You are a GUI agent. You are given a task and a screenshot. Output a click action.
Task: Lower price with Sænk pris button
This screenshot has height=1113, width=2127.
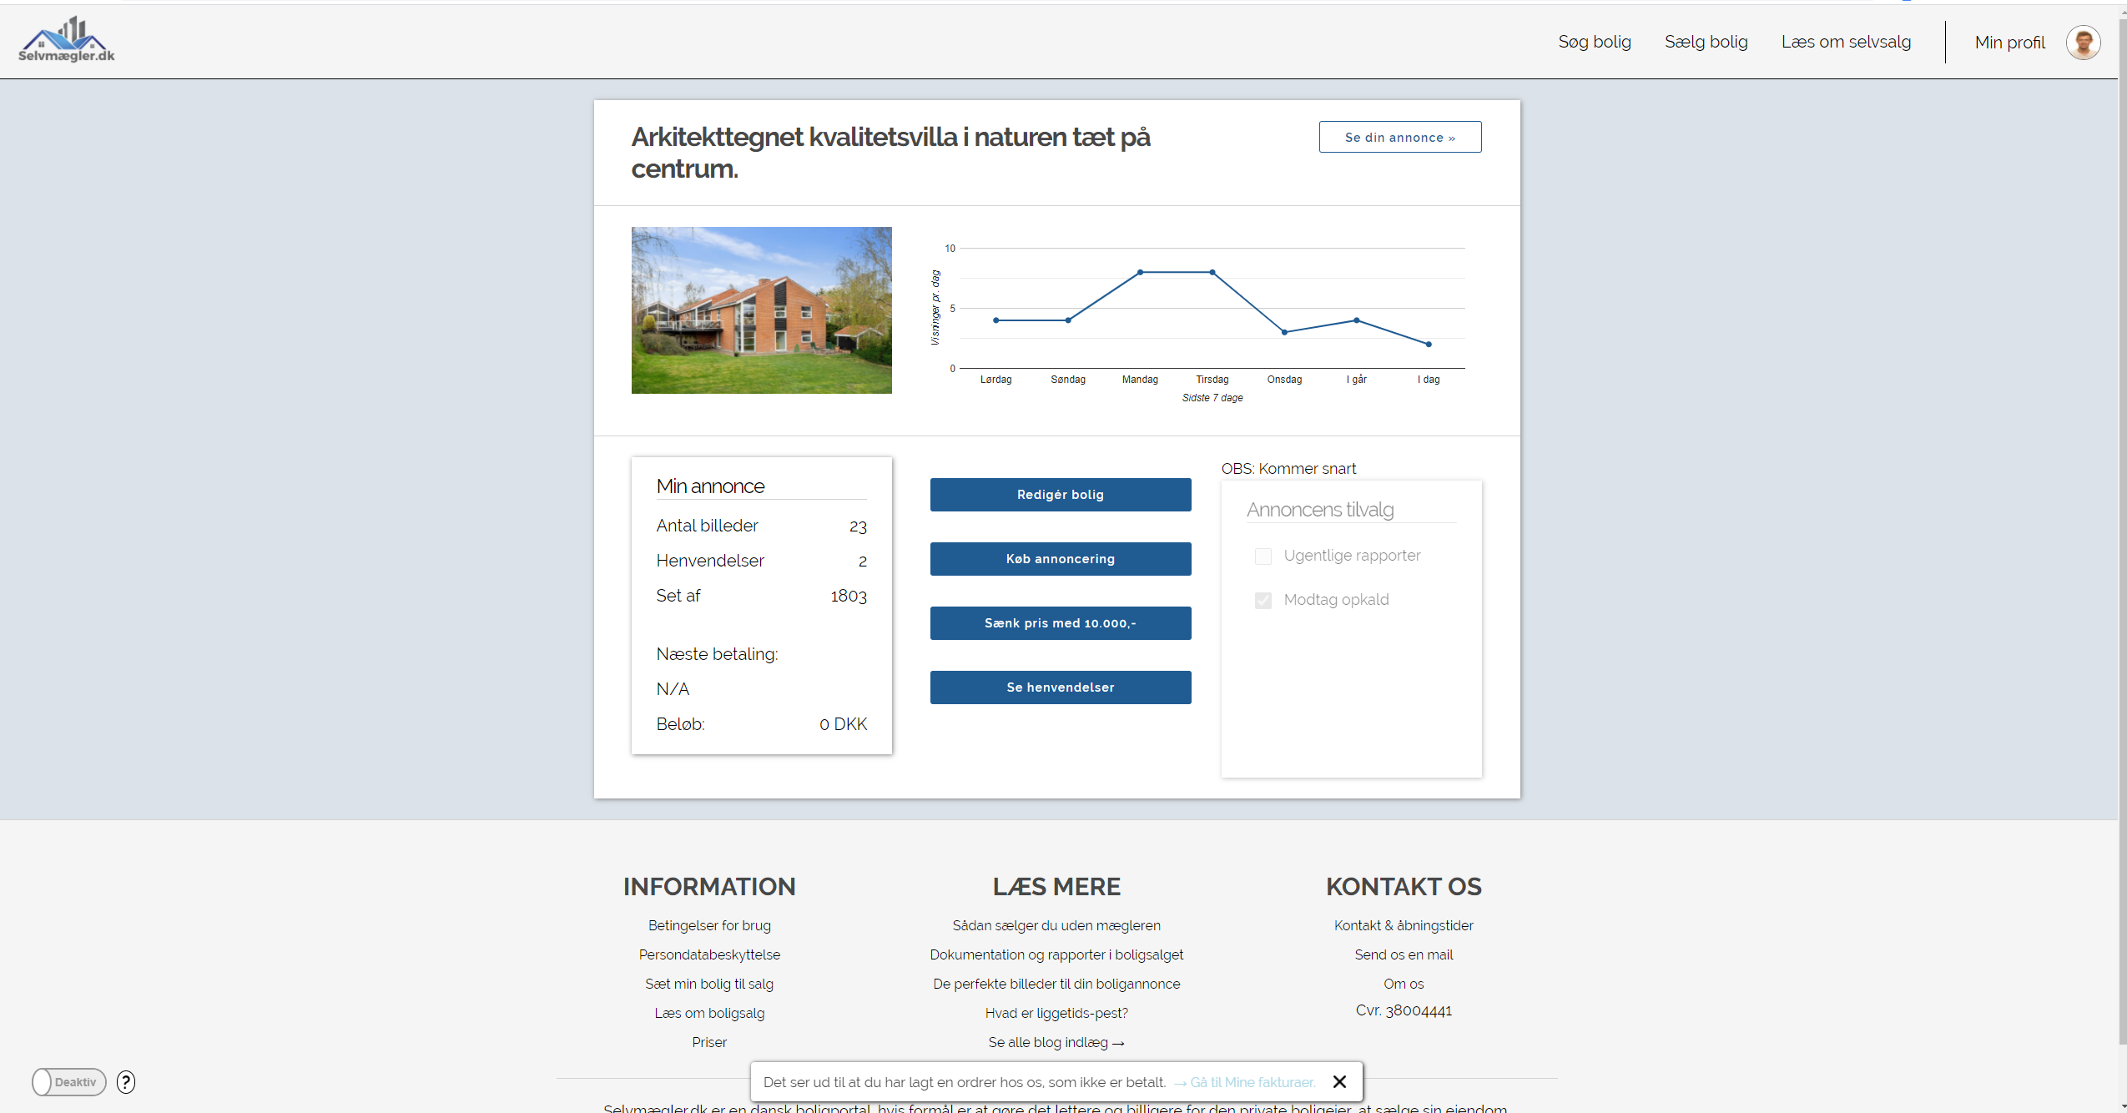tap(1060, 623)
